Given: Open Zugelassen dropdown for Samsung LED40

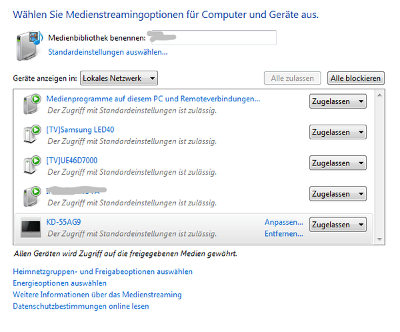Looking at the screenshot, I should click(337, 133).
